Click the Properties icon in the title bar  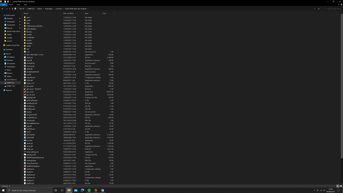(x=5, y=2)
